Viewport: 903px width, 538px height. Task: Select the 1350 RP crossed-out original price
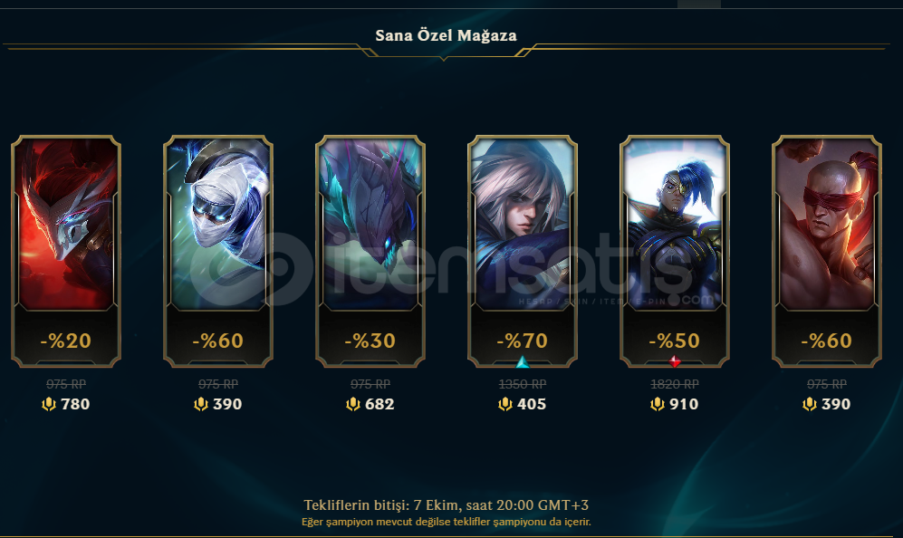523,384
